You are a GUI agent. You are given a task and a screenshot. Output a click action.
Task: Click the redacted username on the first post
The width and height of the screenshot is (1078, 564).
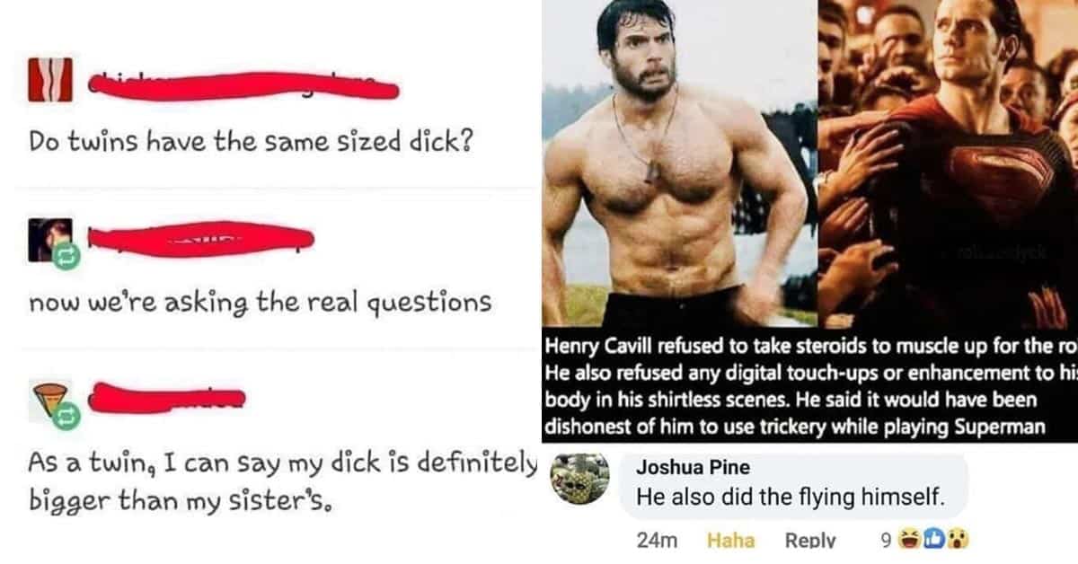pos(243,86)
